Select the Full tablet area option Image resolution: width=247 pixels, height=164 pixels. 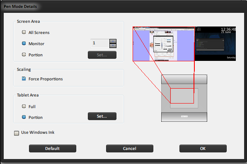[x=24, y=106]
